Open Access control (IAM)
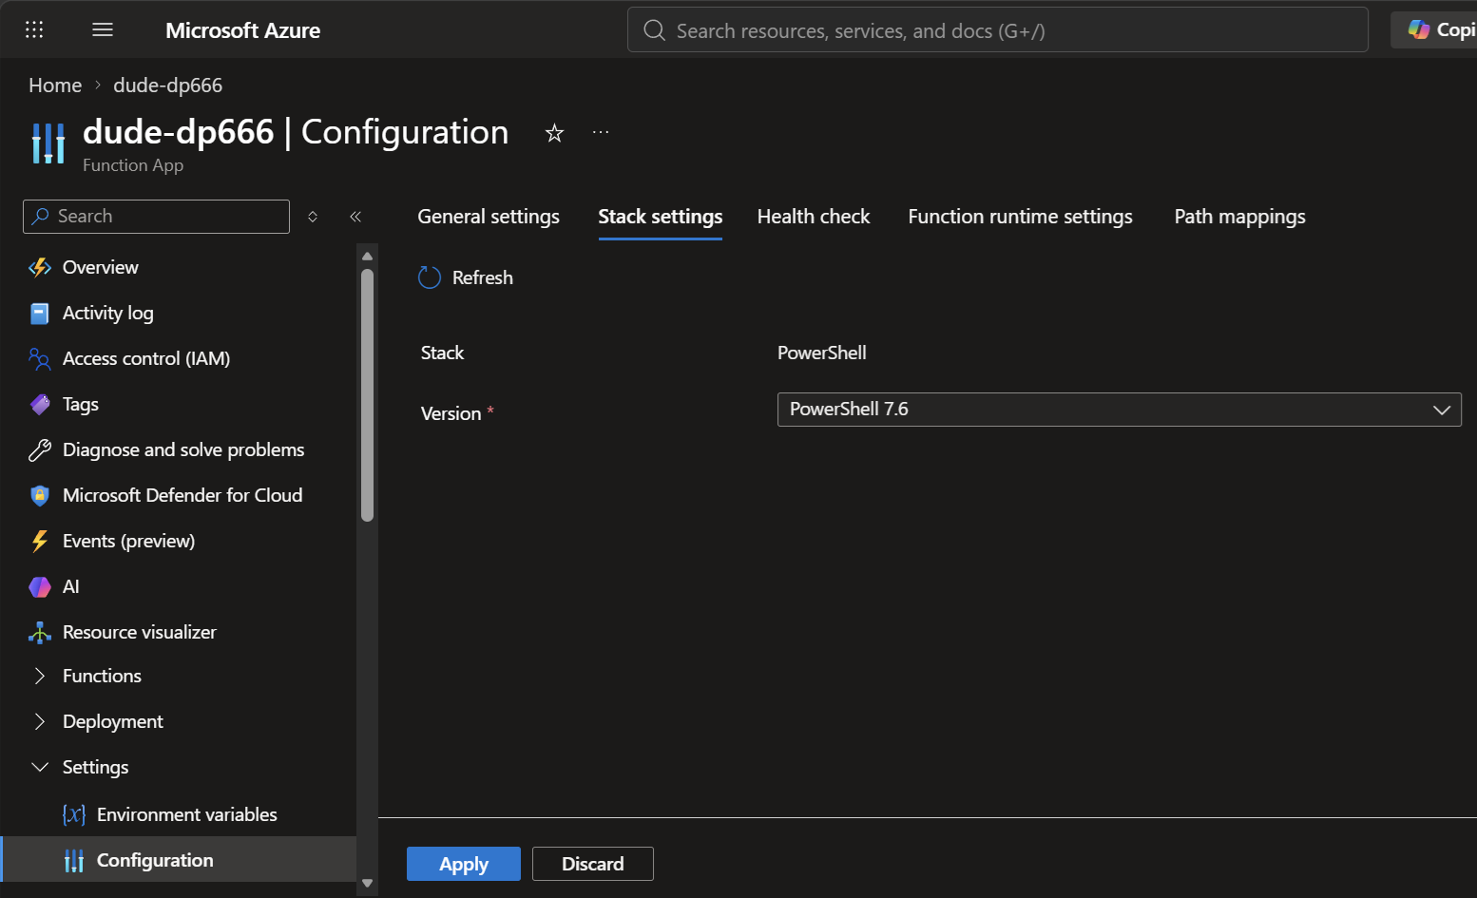1477x898 pixels. 146,358
